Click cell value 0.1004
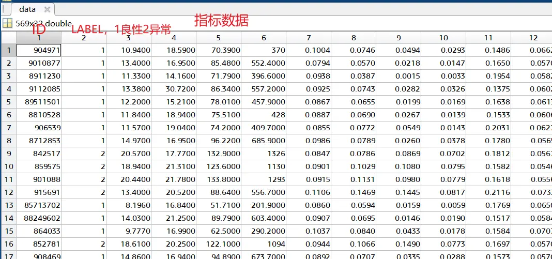 [x=309, y=50]
